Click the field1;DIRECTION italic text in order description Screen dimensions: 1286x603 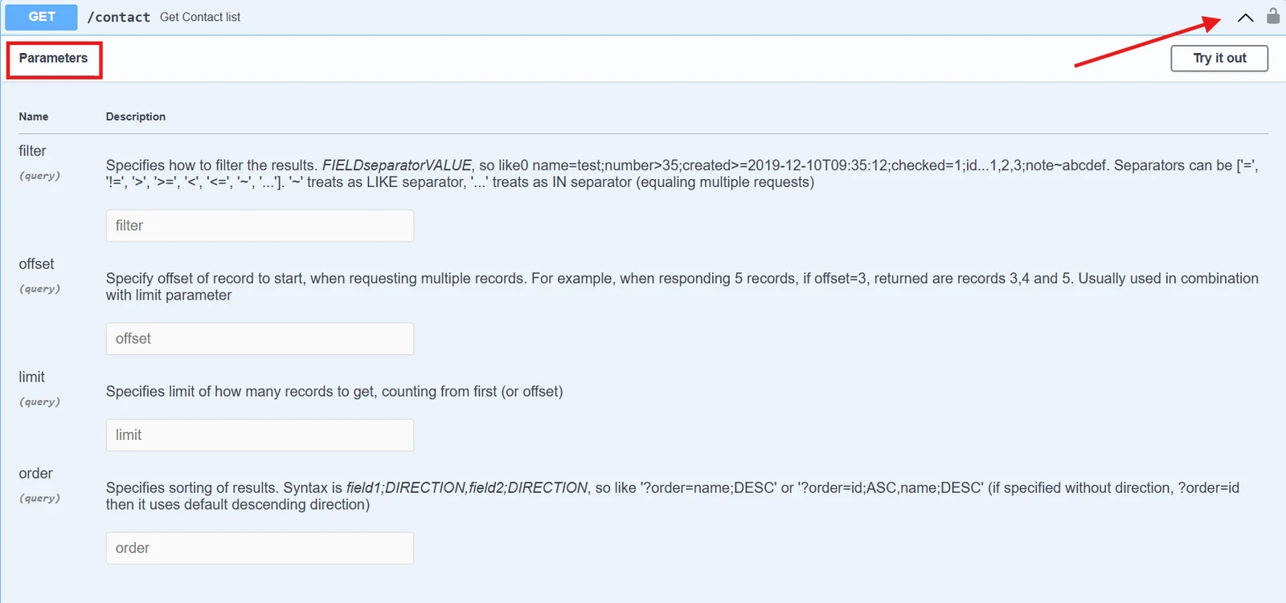[405, 488]
